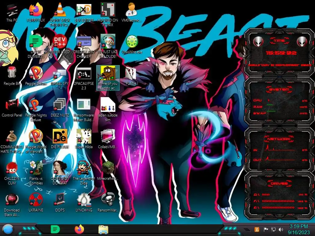Open the Action Center flag tray icon
This screenshot has height=236, width=315.
tap(266, 229)
